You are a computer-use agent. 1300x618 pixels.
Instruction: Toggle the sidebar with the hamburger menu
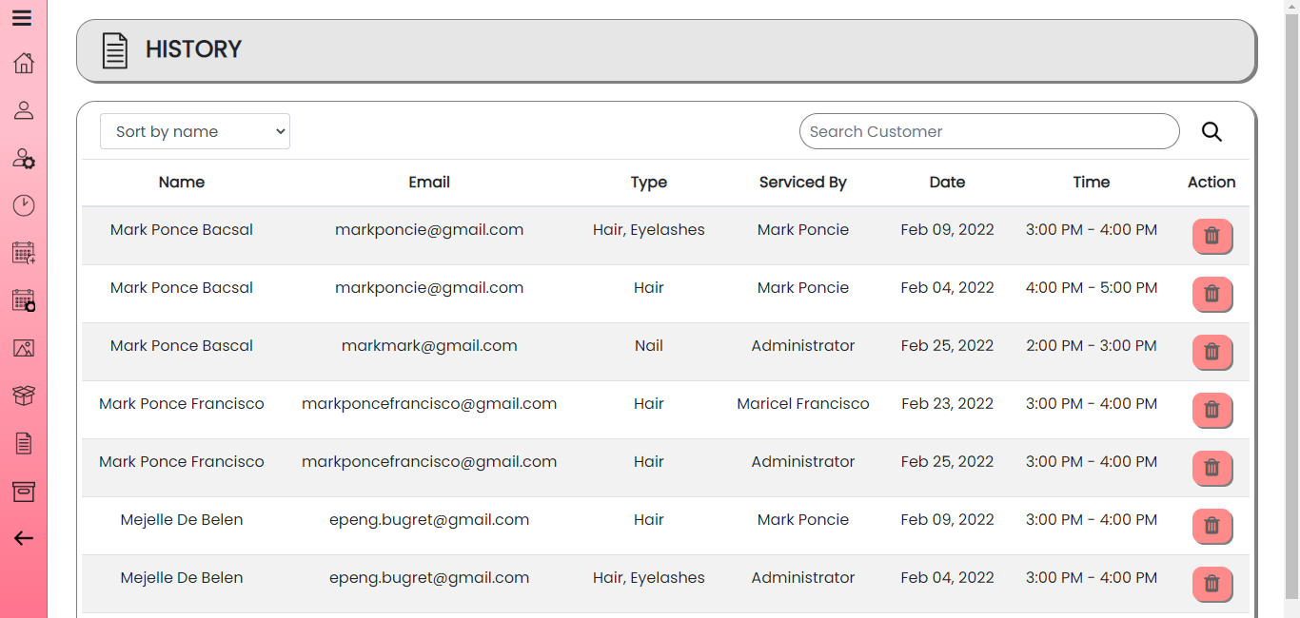point(23,17)
